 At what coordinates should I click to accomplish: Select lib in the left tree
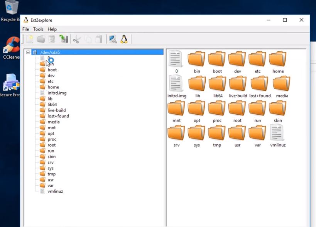point(50,99)
